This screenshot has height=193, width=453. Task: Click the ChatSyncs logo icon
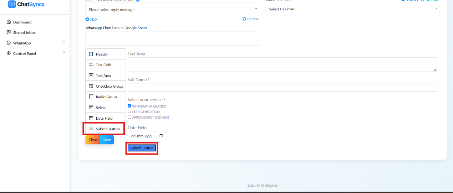coord(12,4)
